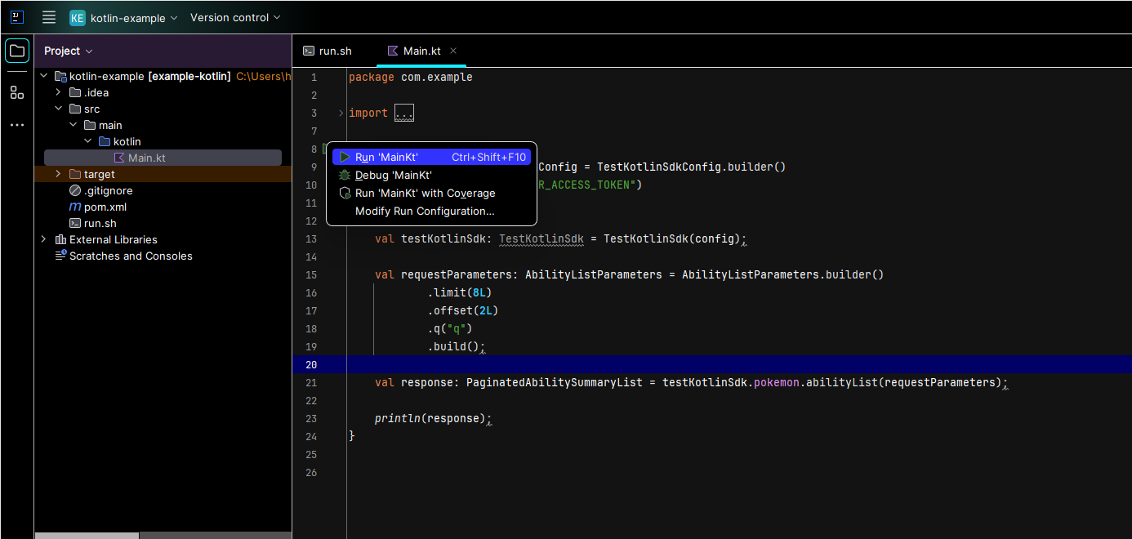Switch to the run.sh editor tab
1132x539 pixels.
pos(328,51)
